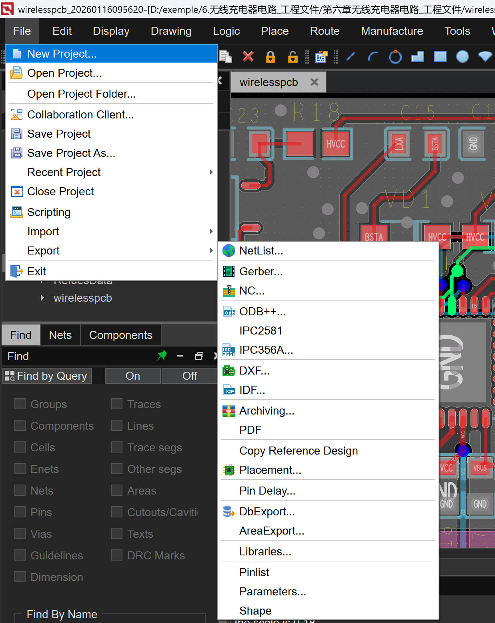Select the circle outline drawing tool

[395, 57]
